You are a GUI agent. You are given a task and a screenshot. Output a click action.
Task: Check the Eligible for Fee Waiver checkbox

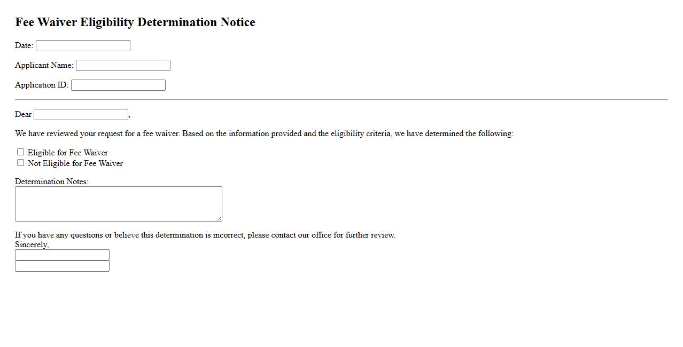click(x=21, y=152)
